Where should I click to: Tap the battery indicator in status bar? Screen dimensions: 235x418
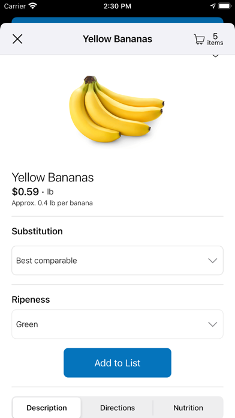[225, 6]
